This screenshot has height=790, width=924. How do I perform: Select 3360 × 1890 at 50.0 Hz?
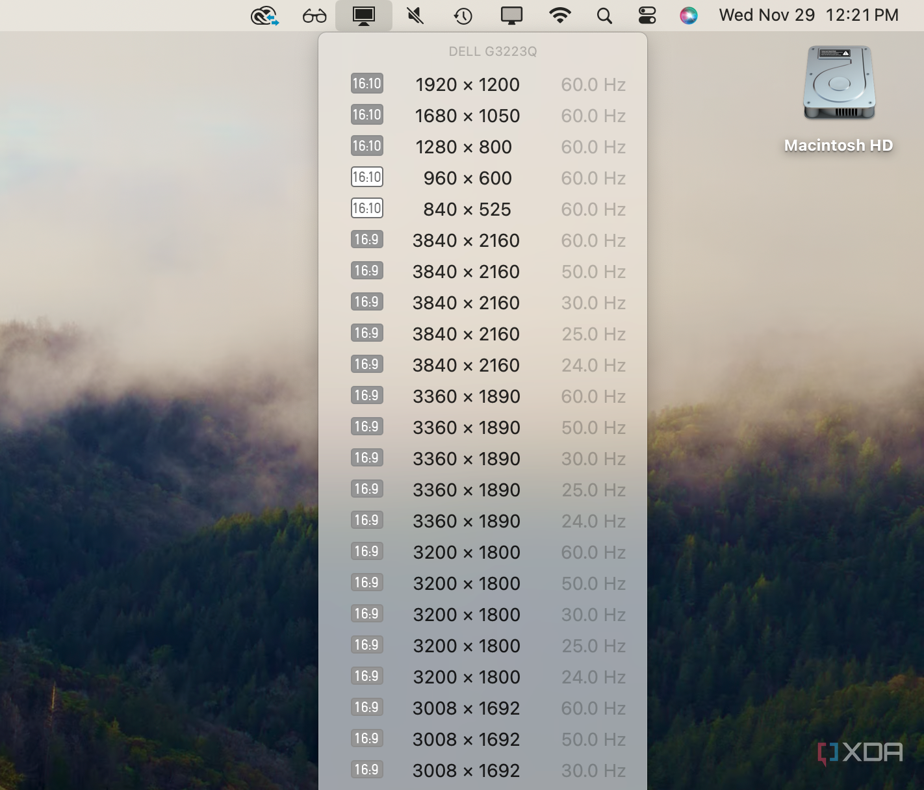[x=483, y=427]
